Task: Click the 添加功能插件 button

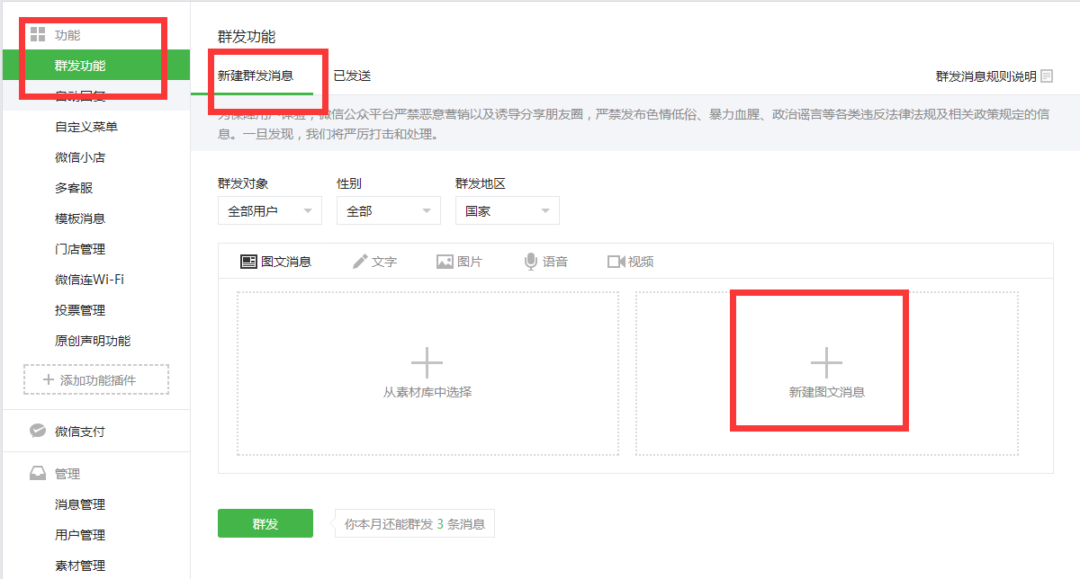Action: 96,380
